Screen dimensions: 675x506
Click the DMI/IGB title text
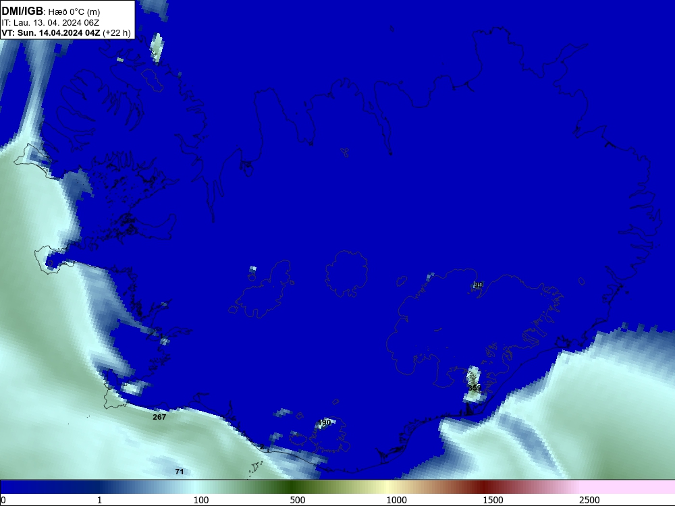click(x=22, y=11)
